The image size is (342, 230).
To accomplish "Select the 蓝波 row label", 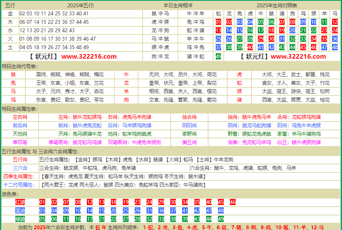I will coord(20,210).
